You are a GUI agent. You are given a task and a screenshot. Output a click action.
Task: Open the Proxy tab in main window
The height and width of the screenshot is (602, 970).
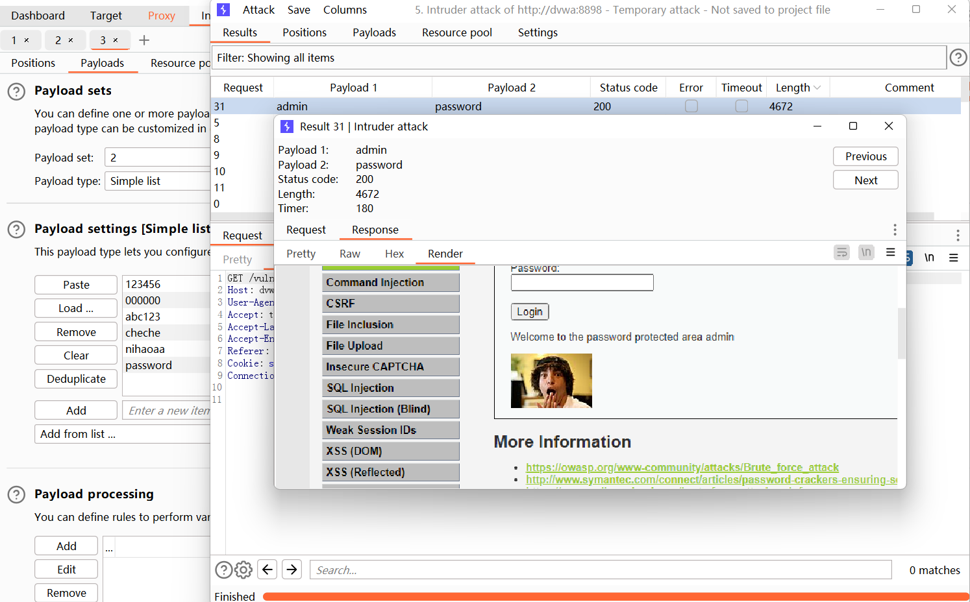coord(162,16)
